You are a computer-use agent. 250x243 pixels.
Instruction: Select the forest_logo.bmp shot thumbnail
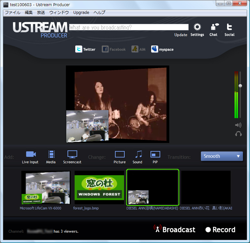(x=99, y=187)
